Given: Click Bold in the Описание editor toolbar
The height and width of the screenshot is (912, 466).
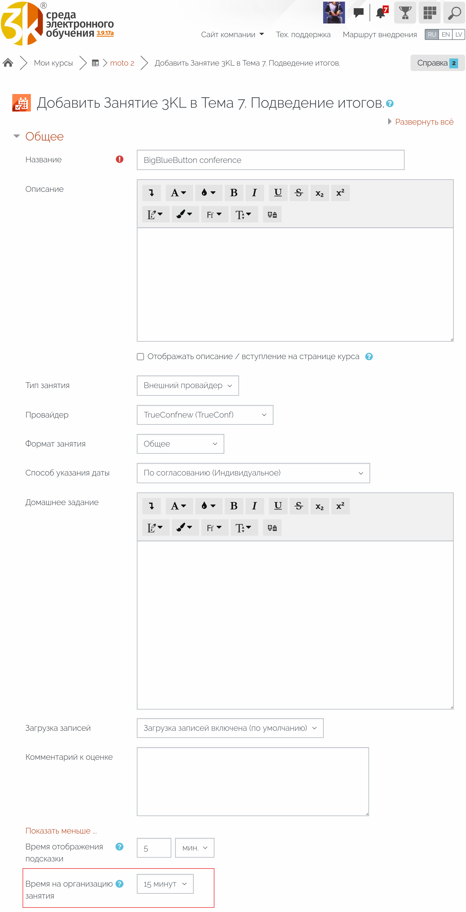Looking at the screenshot, I should click(x=234, y=193).
